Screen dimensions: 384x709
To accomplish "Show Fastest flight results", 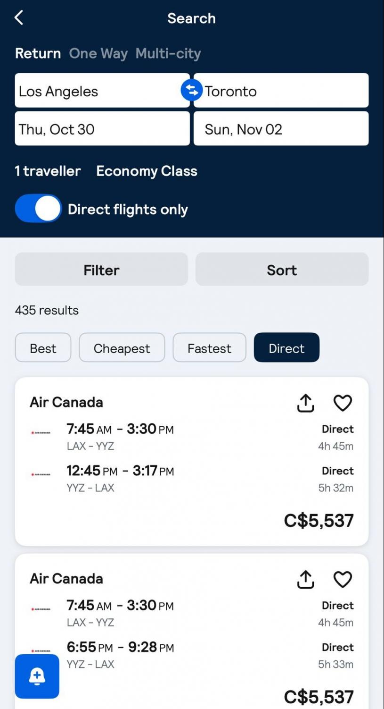I will point(209,348).
